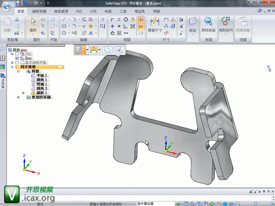Select the Arc drawing tool
The width and height of the screenshot is (275, 206).
pos(74,19)
